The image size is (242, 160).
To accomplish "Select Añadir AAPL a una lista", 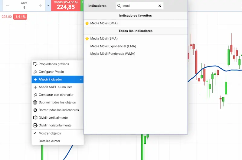I will (55, 87).
